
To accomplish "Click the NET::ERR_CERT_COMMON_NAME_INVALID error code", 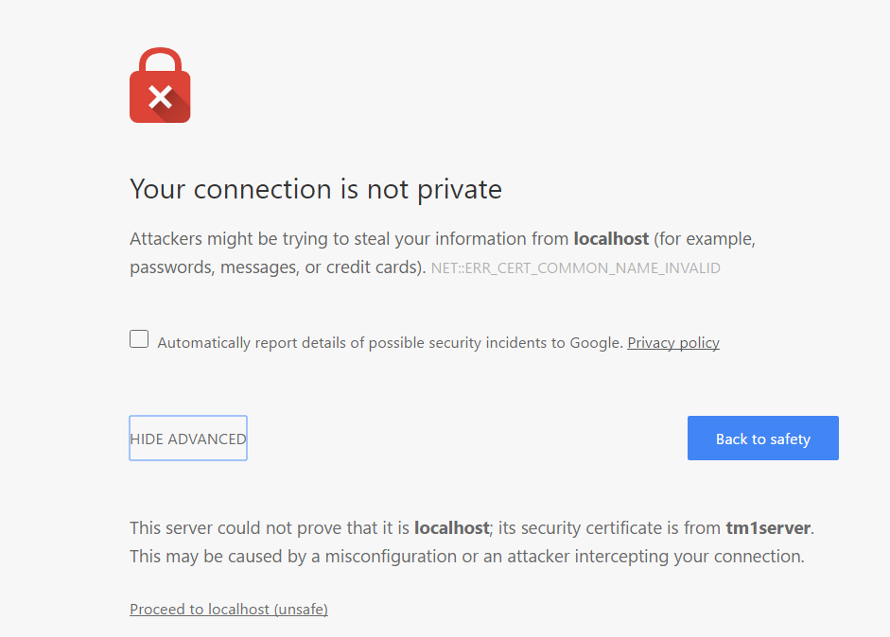I will click(x=575, y=268).
